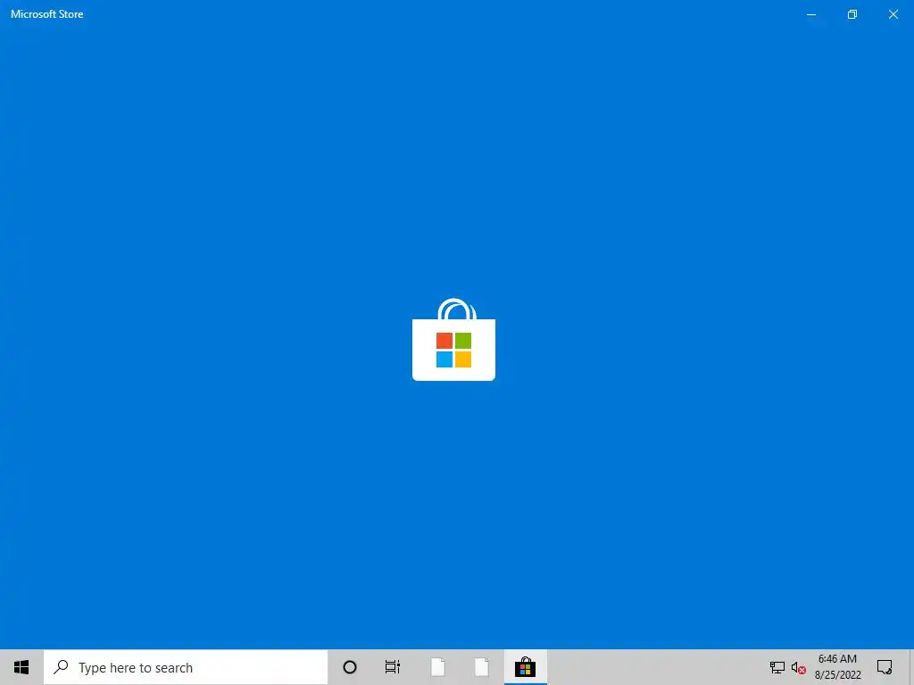Open the first blank document taskbar icon

coord(437,667)
